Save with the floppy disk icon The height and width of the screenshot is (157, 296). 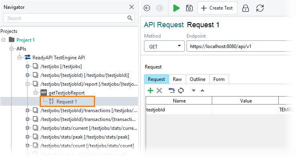189,8
